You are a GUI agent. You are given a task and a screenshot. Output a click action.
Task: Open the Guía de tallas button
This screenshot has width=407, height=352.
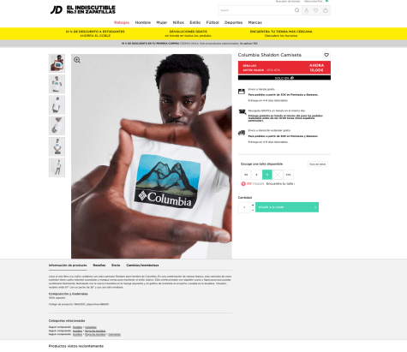(318, 164)
